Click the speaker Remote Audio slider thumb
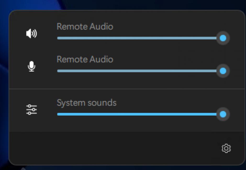The height and width of the screenshot is (170, 246). (x=223, y=38)
